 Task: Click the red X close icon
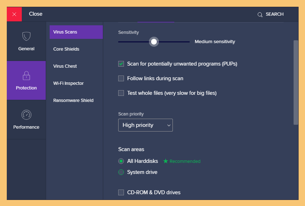tap(14, 14)
